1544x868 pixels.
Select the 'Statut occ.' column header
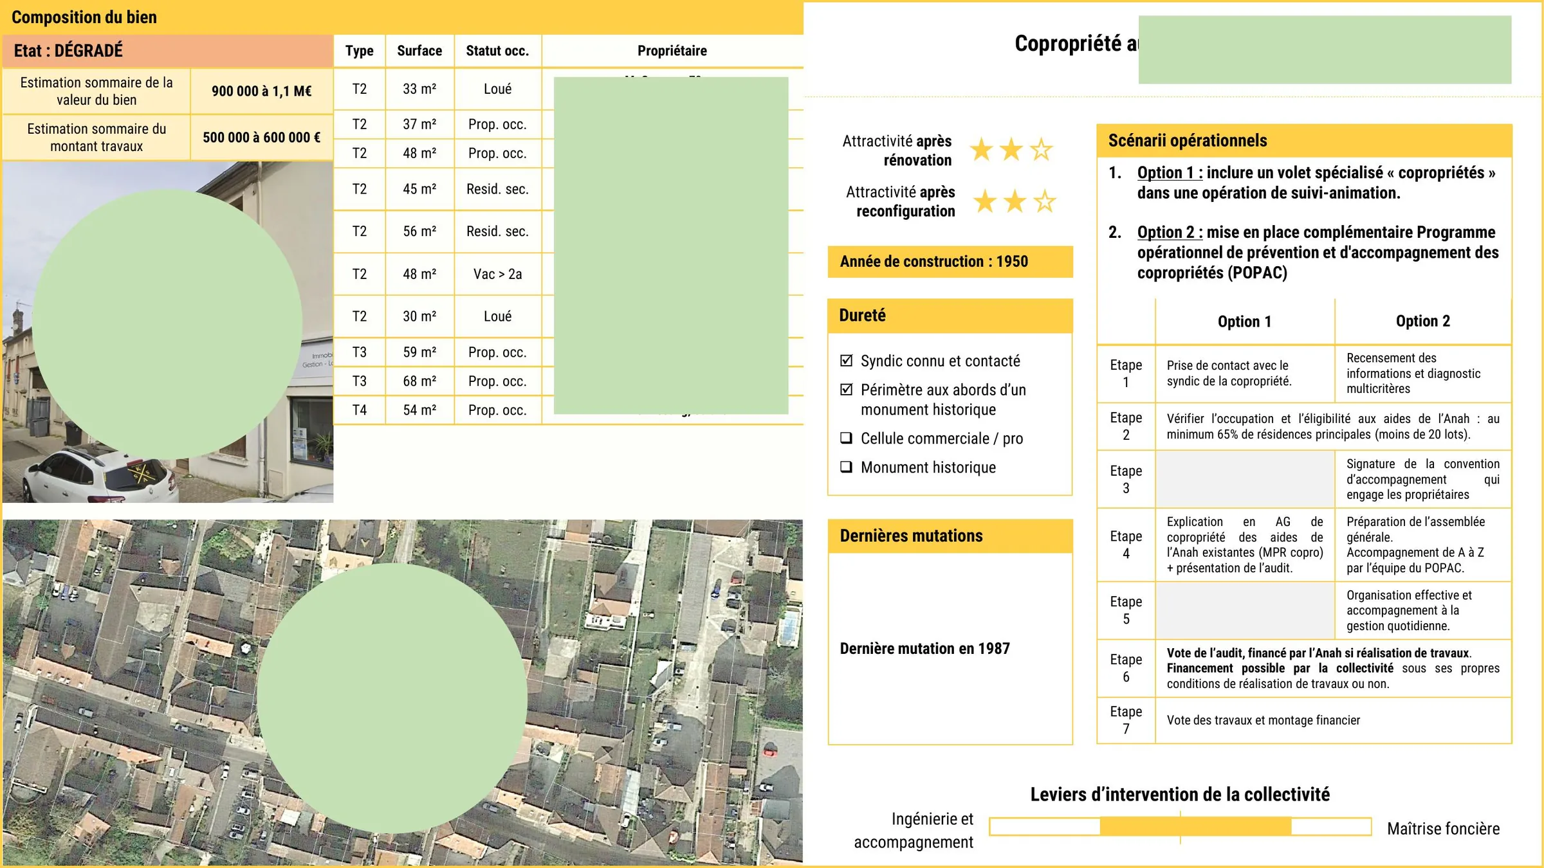tap(497, 51)
